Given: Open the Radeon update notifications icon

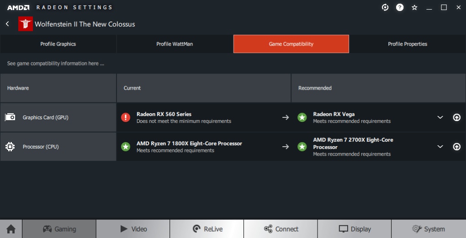Looking at the screenshot, I should pyautogui.click(x=385, y=7).
